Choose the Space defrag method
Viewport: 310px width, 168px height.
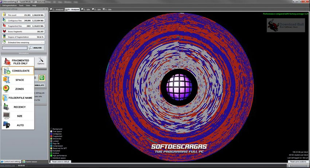click(x=18, y=80)
